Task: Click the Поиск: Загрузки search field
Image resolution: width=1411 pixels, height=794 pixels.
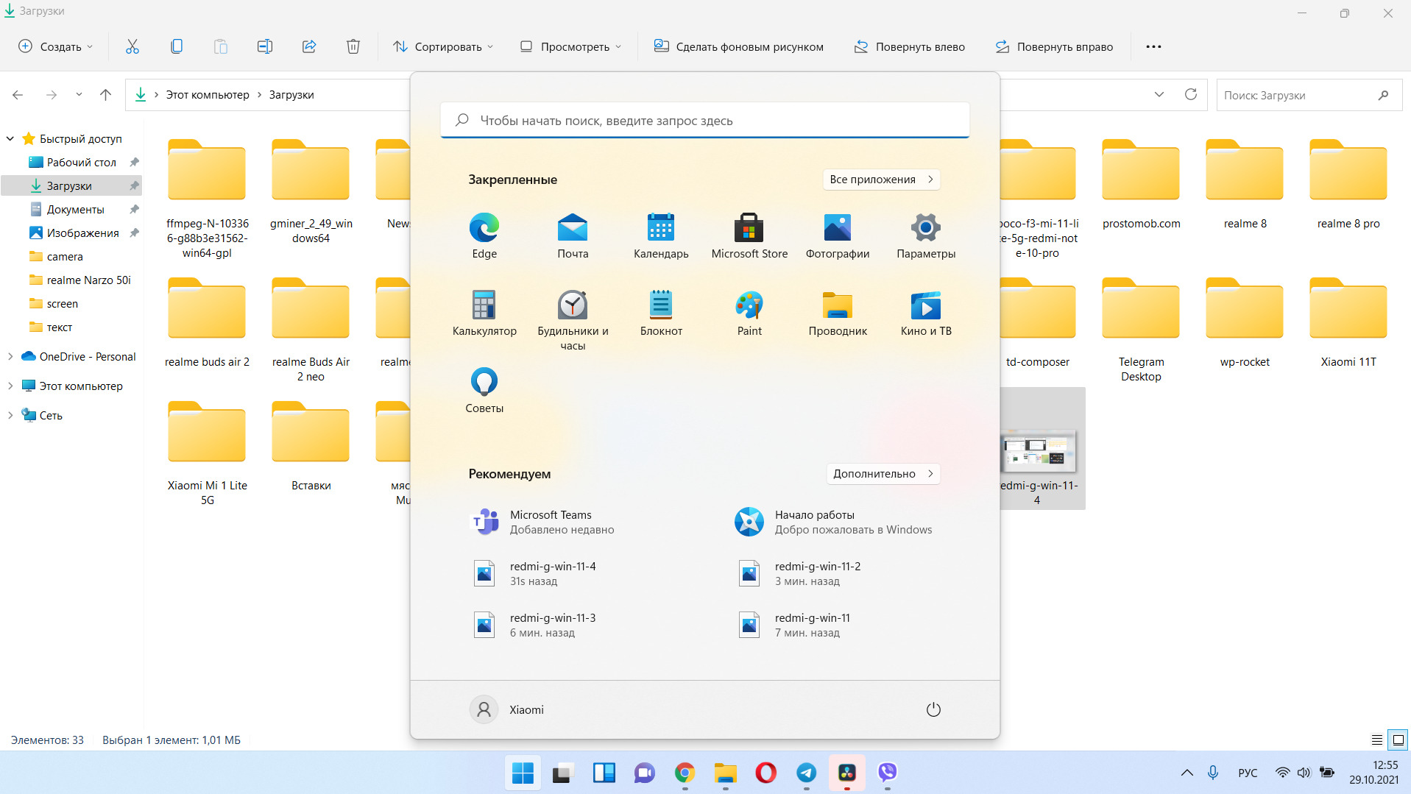Action: (1308, 95)
